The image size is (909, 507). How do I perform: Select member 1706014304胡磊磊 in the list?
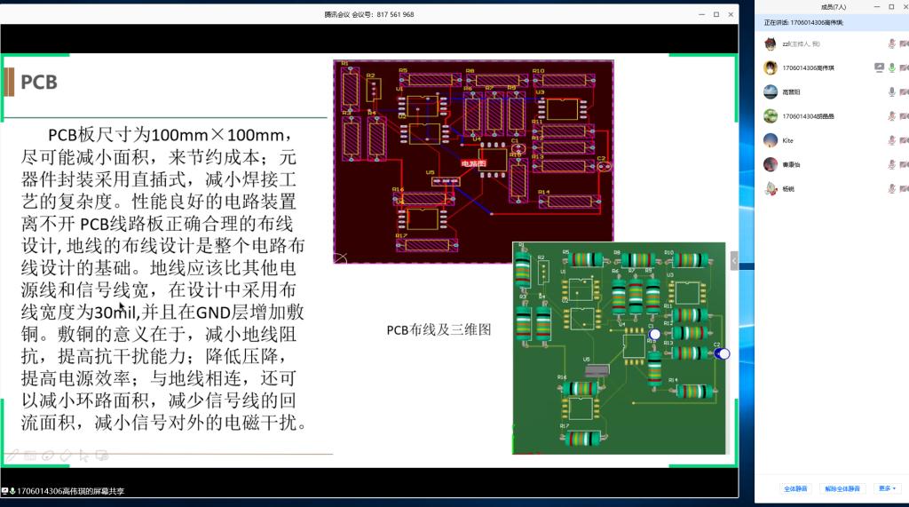[x=819, y=116]
